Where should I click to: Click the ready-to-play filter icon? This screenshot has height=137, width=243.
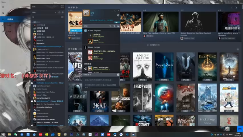63,12
